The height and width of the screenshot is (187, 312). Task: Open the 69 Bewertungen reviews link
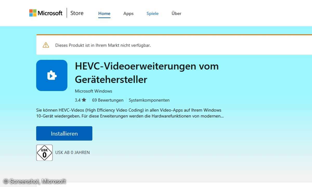pyautogui.click(x=108, y=100)
